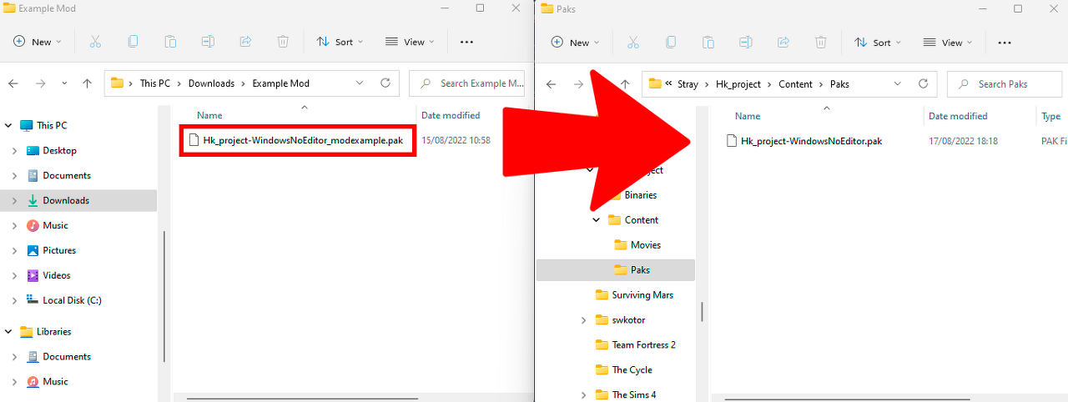1068x402 pixels.
Task: Go back in Paks window
Action: (551, 83)
